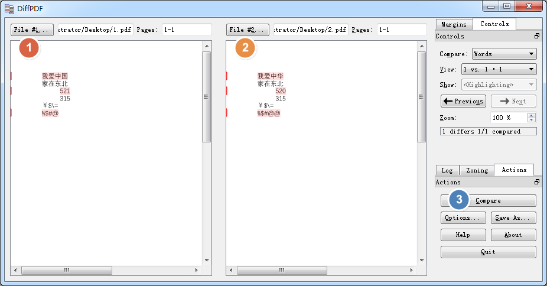
Task: Click the right pane scroll left arrow
Action: coord(231,270)
